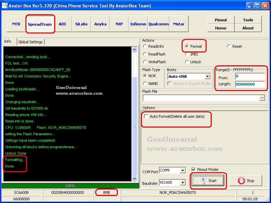Minimize the Avator Box window
This screenshot has height=203, width=271.
(x=249, y=6)
